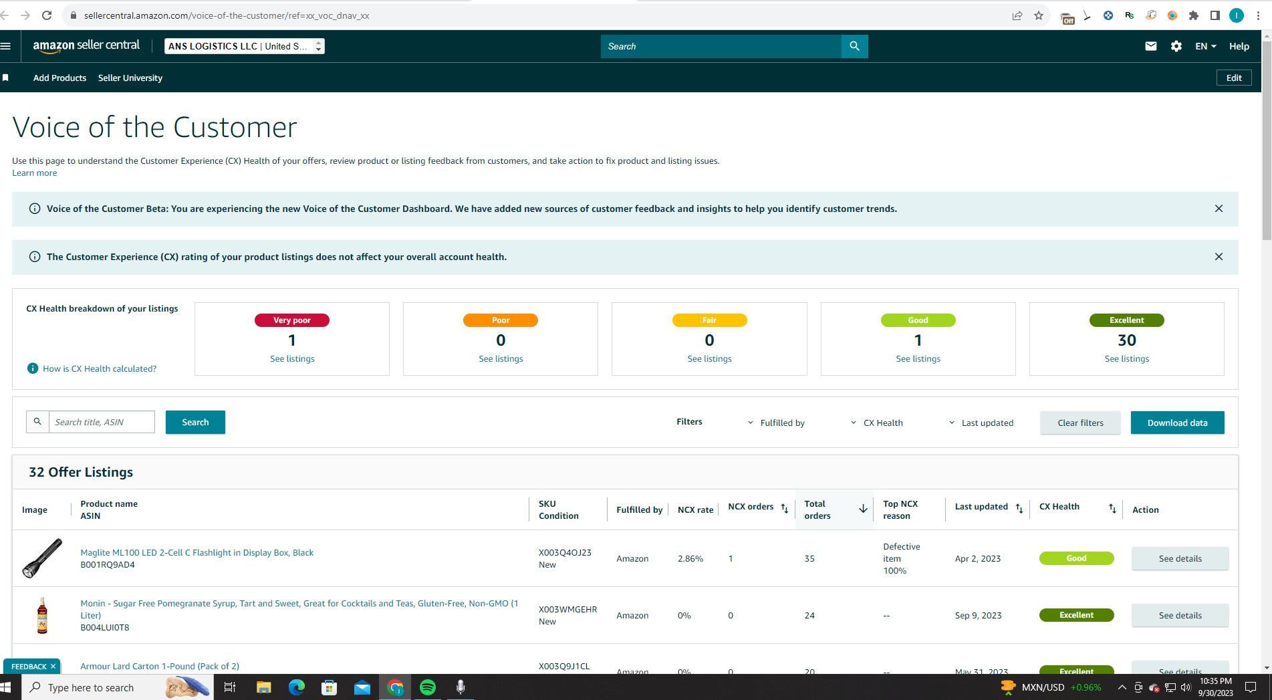This screenshot has height=700, width=1272.
Task: See listings under Excellent
Action: point(1126,359)
